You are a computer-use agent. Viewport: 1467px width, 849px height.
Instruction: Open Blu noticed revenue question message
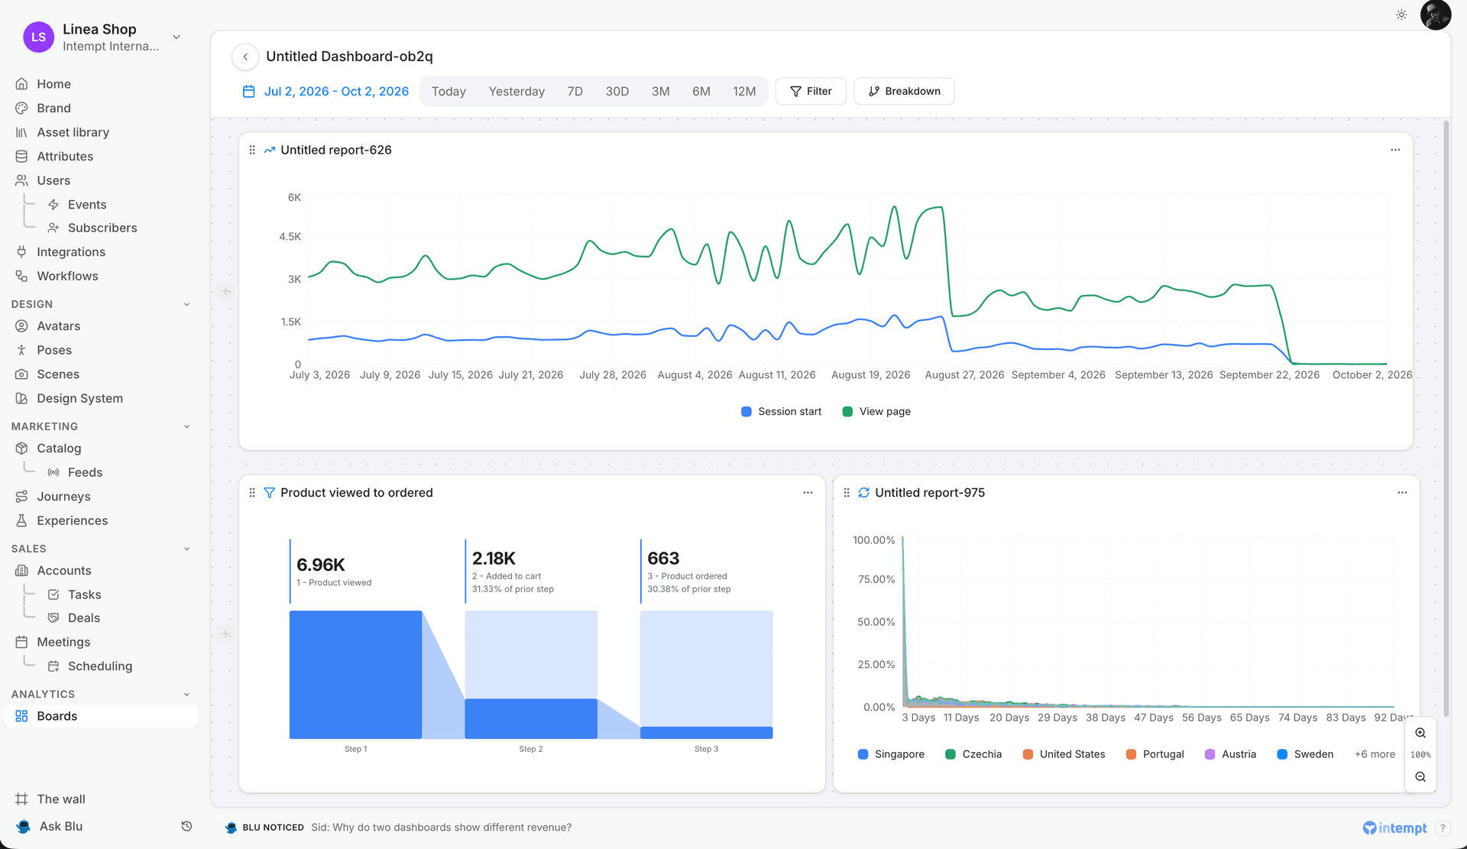[441, 828]
